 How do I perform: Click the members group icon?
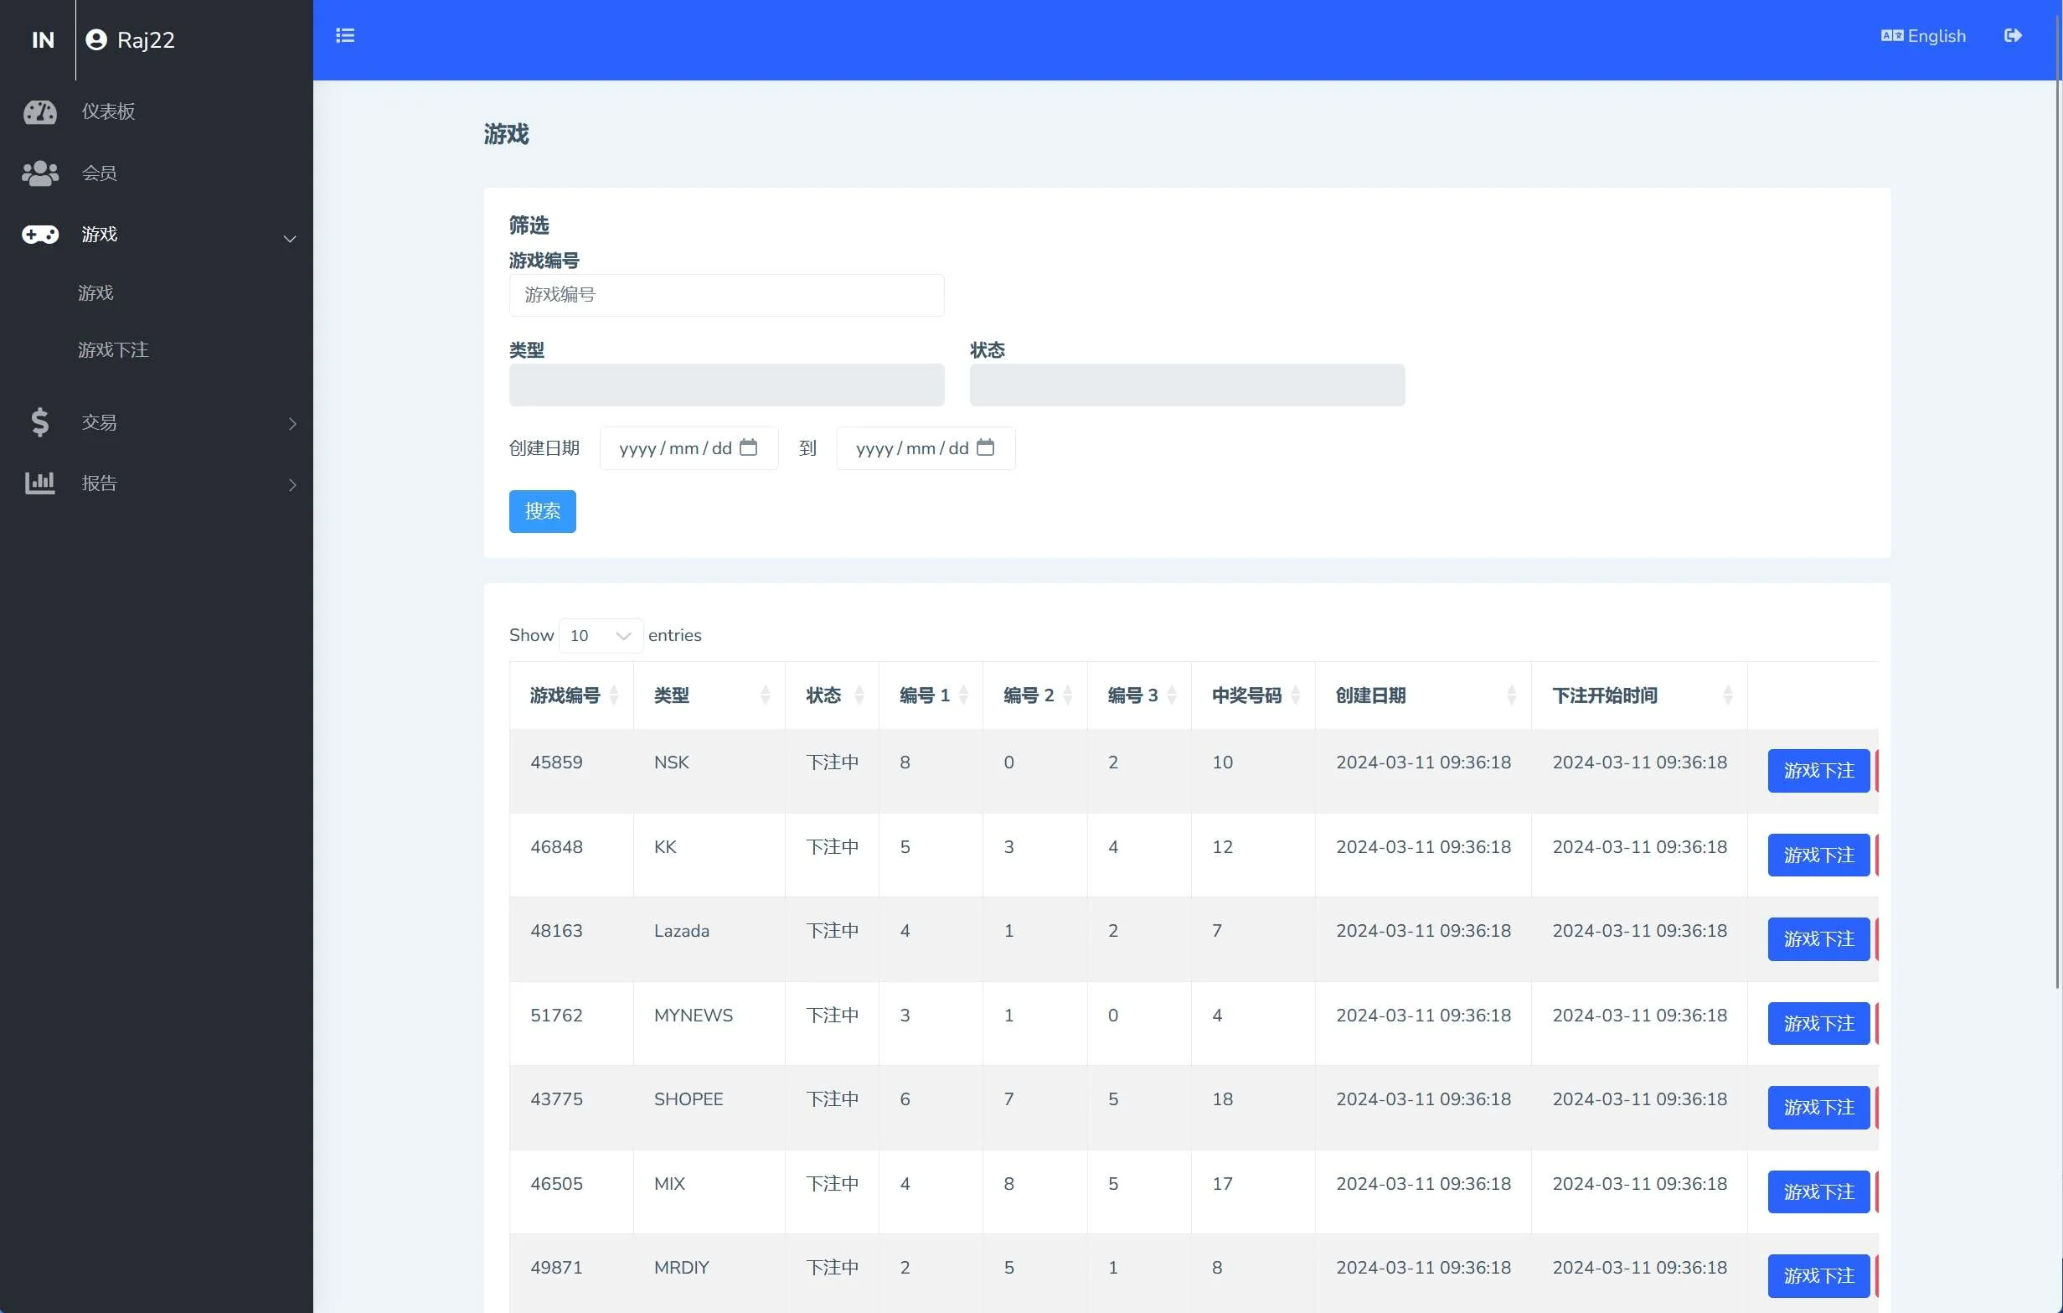tap(39, 173)
